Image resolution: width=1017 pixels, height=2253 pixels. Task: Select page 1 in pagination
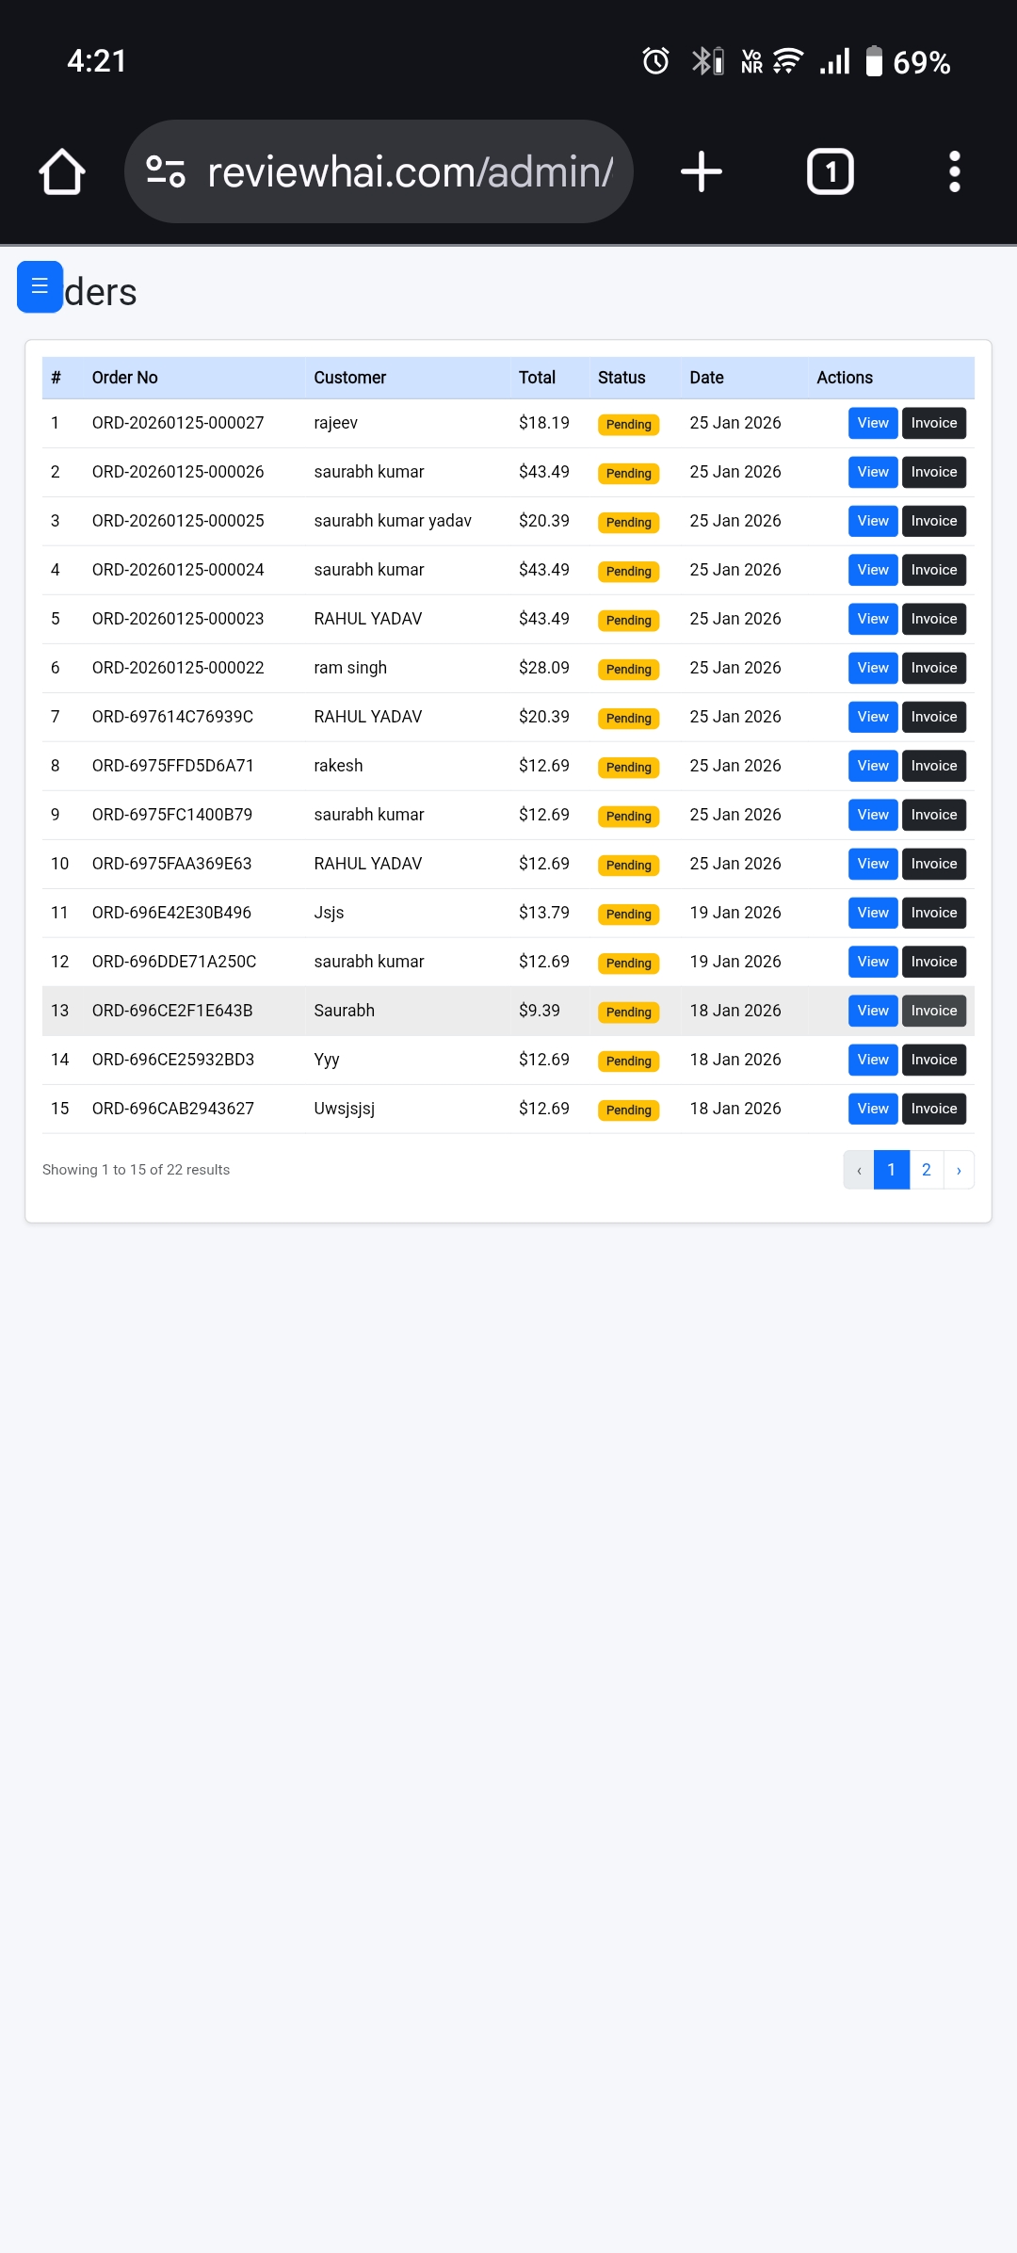[x=891, y=1170]
